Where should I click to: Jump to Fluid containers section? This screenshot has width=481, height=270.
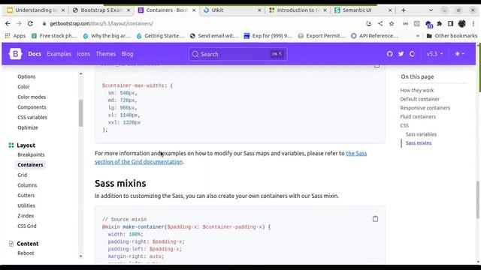coord(418,117)
